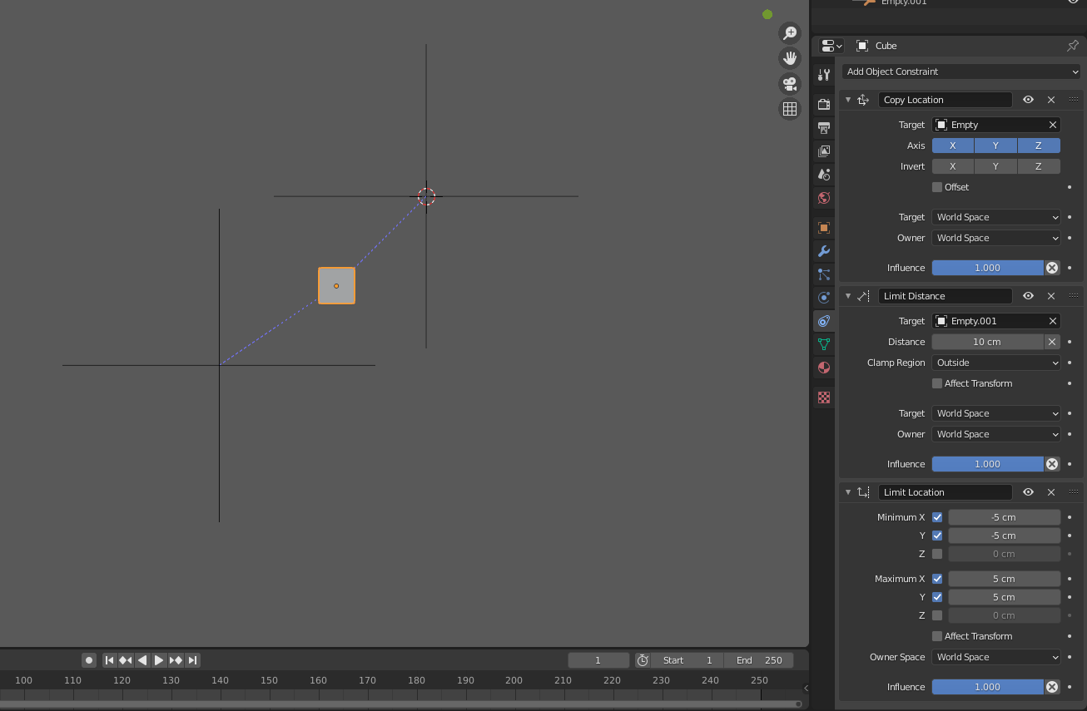Enable the Offset checkbox
1087x711 pixels.
click(937, 187)
